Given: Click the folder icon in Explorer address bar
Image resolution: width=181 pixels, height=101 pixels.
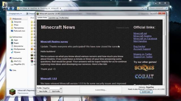Looking at the screenshot, I should (x=18, y=8).
